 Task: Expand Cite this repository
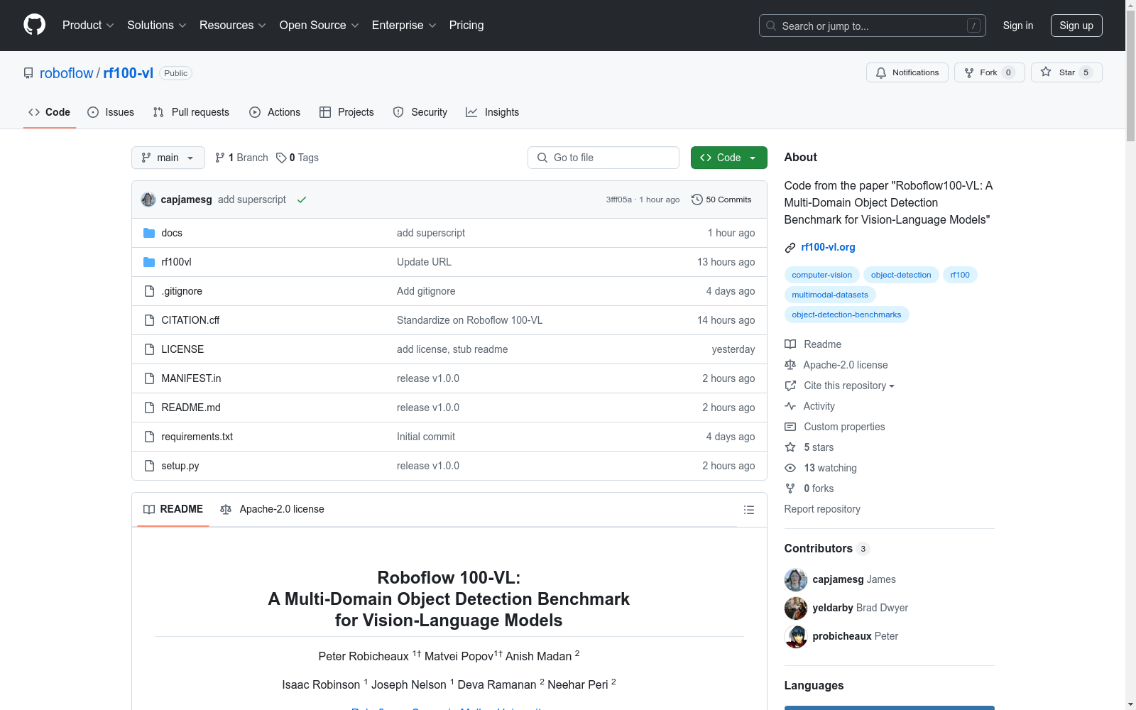point(849,386)
